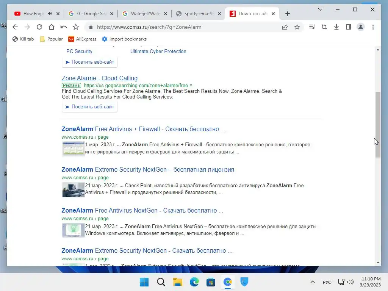Close the Поиск по сайту tab
Screen dimensions: 388x291
tap(273, 14)
